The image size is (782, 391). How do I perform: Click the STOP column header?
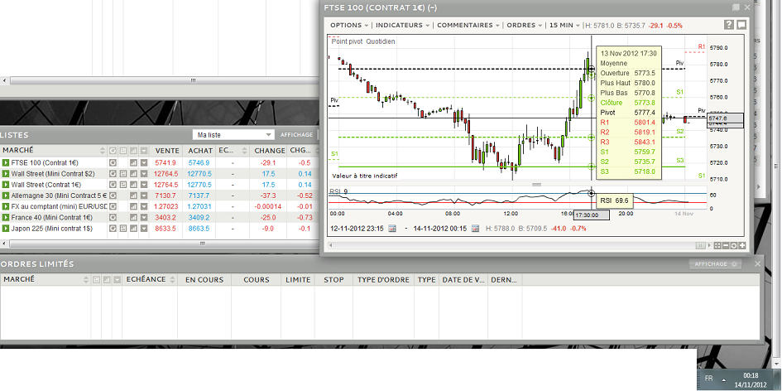point(333,280)
